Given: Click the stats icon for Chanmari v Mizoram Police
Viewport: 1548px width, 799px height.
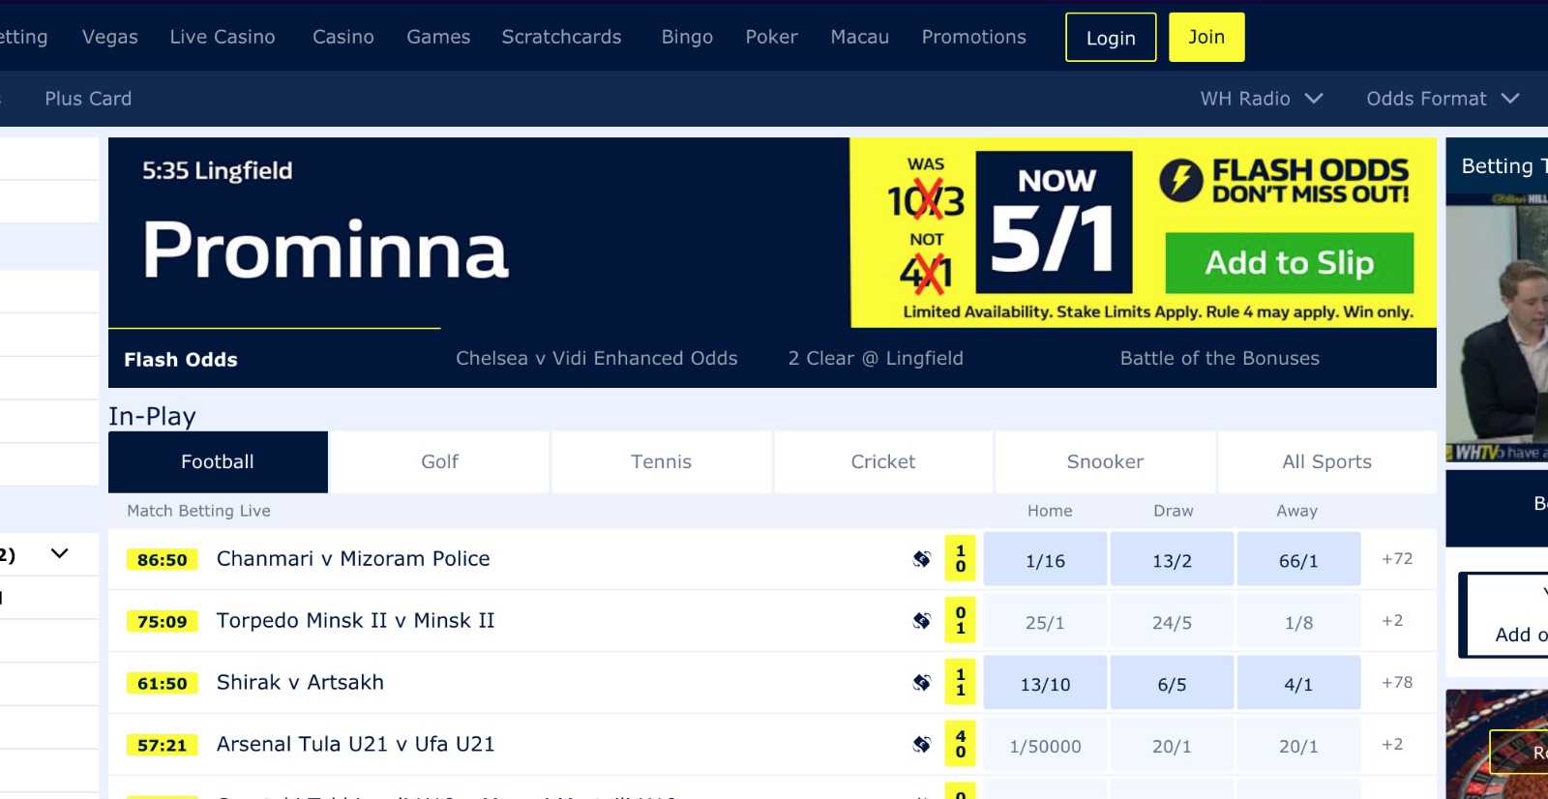Looking at the screenshot, I should 921,558.
